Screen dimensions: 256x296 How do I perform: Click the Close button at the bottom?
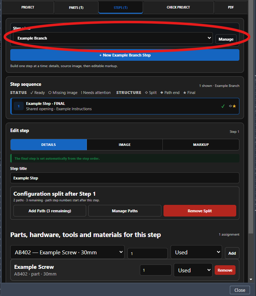coord(240,290)
